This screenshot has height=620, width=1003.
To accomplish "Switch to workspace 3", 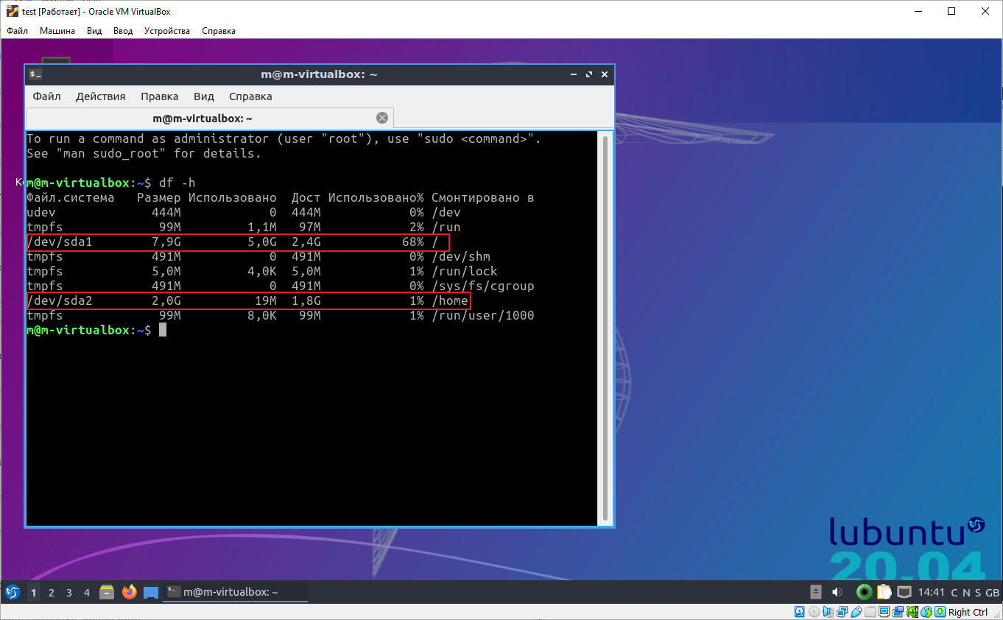I will (69, 592).
